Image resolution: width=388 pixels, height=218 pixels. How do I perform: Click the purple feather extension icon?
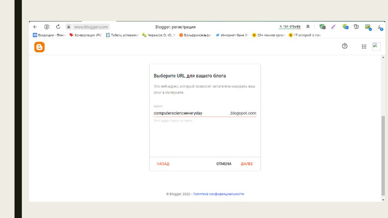coord(333,27)
